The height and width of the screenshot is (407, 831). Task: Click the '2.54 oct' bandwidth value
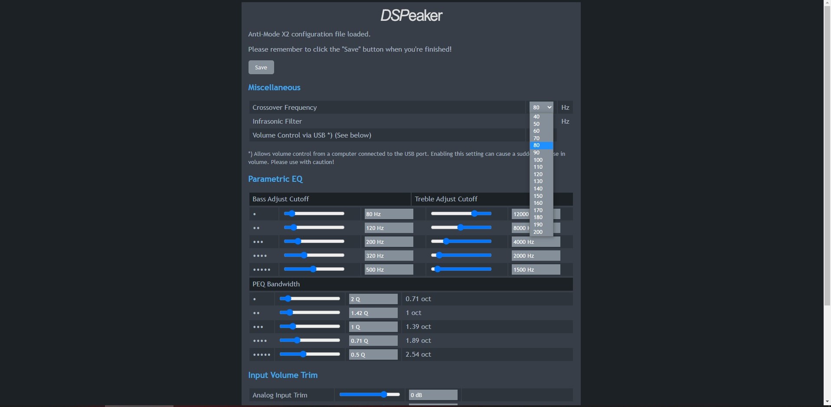tap(418, 354)
